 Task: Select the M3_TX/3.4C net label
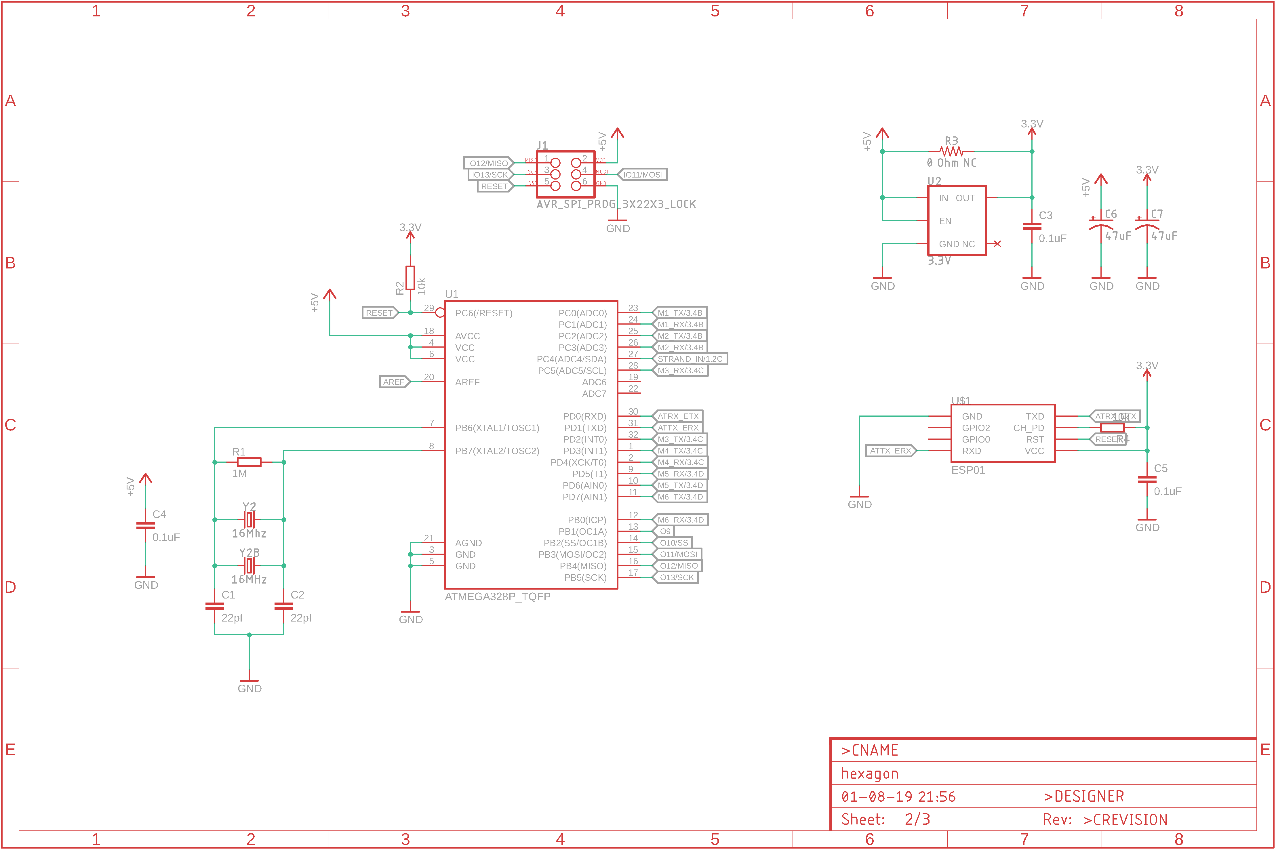[680, 439]
